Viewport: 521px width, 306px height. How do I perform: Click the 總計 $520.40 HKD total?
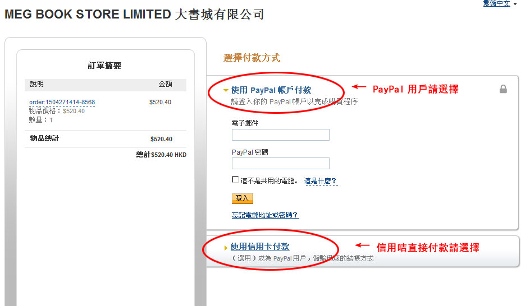162,155
